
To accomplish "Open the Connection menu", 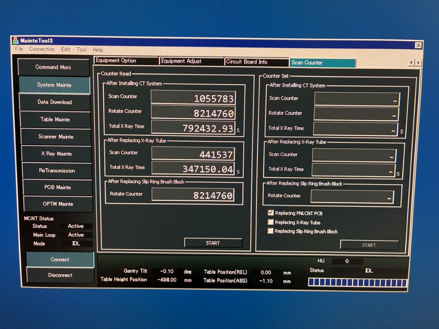I will click(42, 49).
